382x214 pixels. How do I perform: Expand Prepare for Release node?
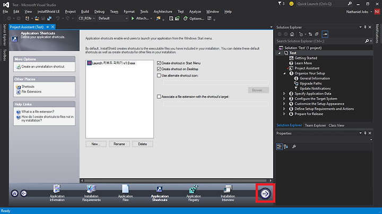(284, 114)
